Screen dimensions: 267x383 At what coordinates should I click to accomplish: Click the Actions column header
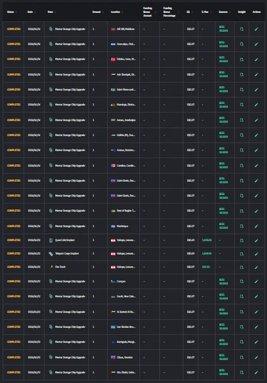[256, 12]
